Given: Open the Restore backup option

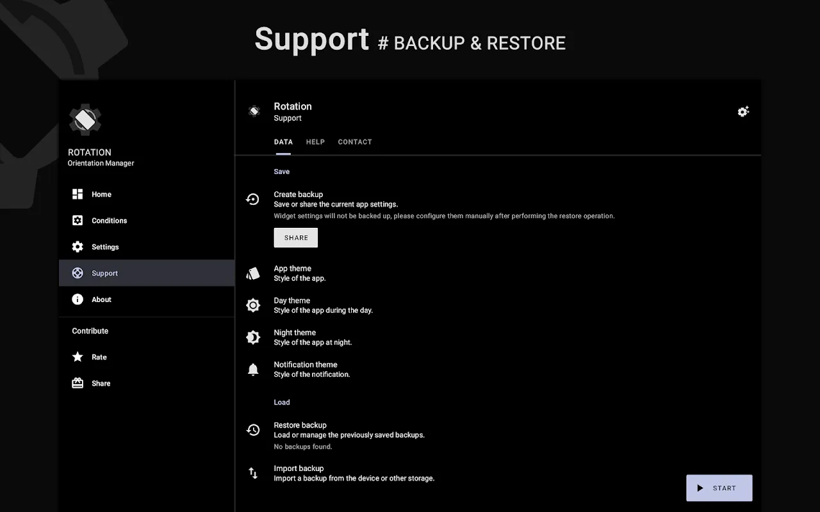Looking at the screenshot, I should pos(498,435).
